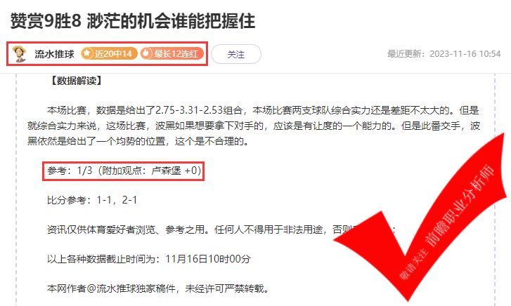Click the 流水推球 author avatar
The image size is (511, 306).
[x=19, y=54]
